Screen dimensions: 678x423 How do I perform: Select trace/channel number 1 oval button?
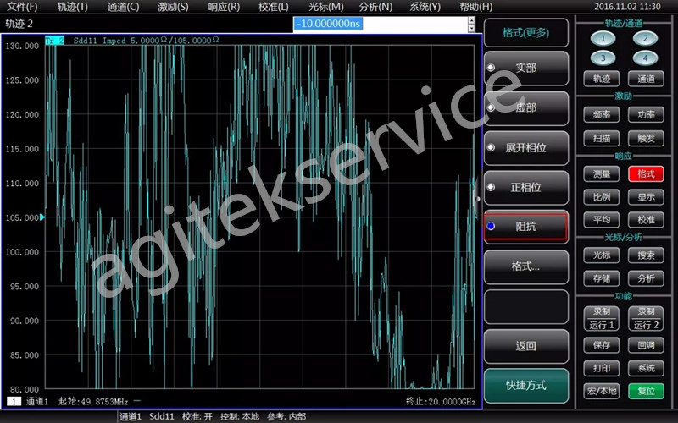click(x=603, y=38)
